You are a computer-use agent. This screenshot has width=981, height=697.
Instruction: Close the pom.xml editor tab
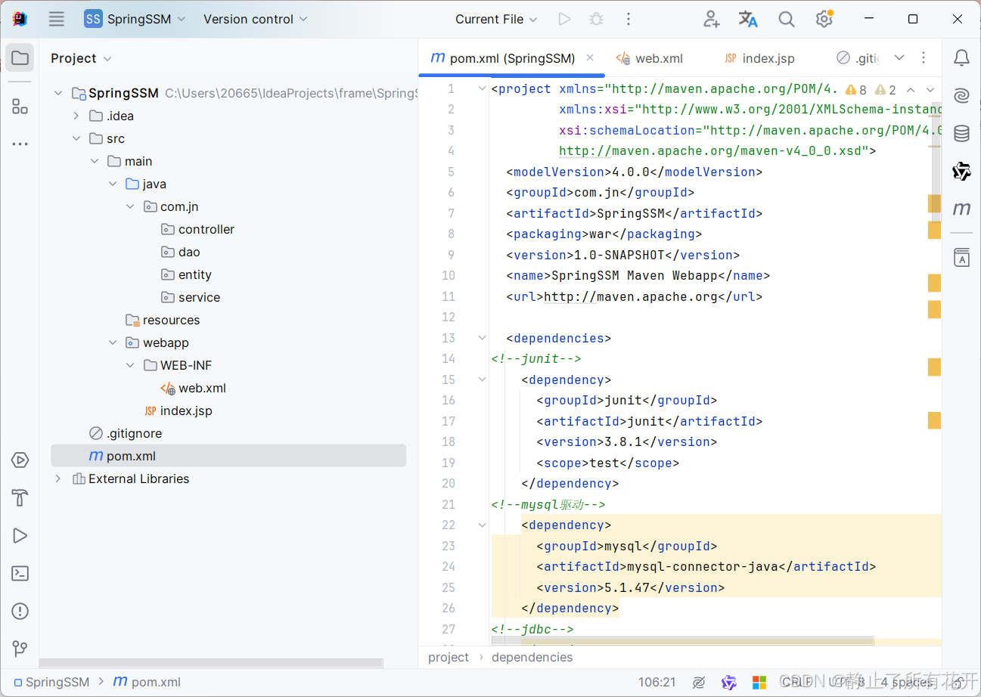coord(590,58)
